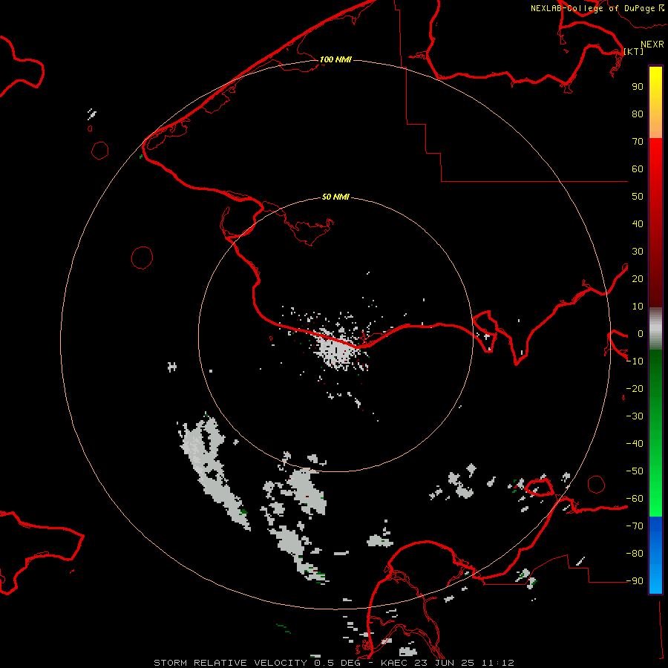Viewport: 668px width, 668px height.
Task: Click the "-80" value on the velocity scale
Action: (635, 554)
